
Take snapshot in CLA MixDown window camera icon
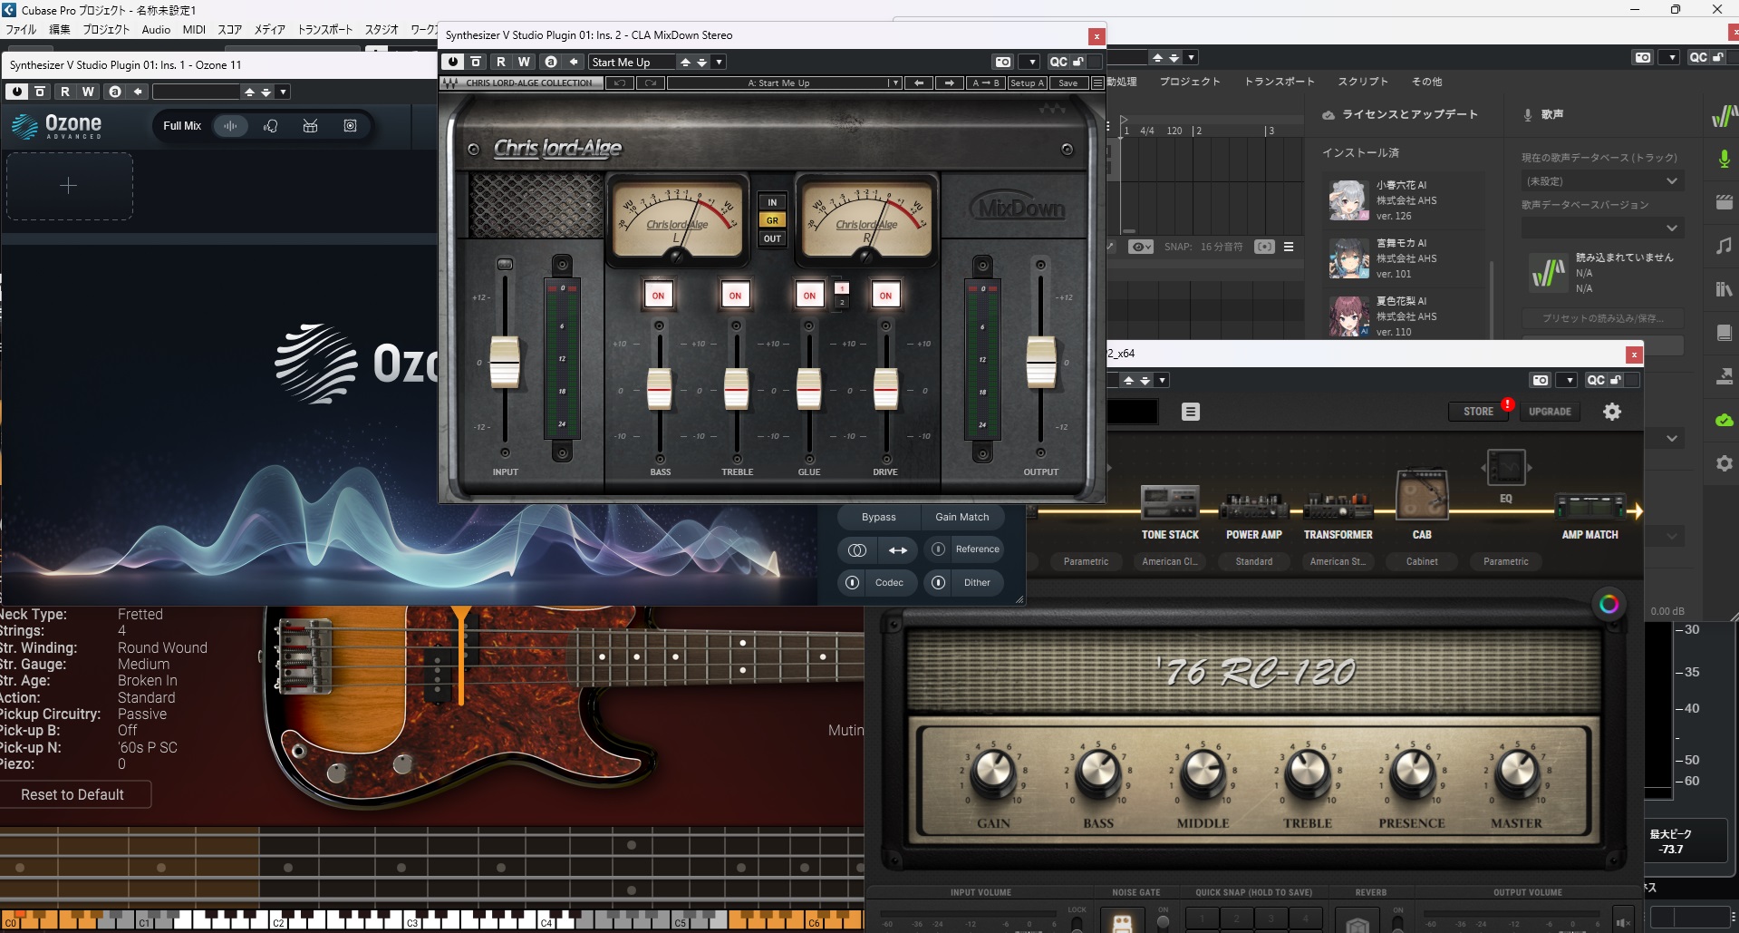click(x=1003, y=62)
